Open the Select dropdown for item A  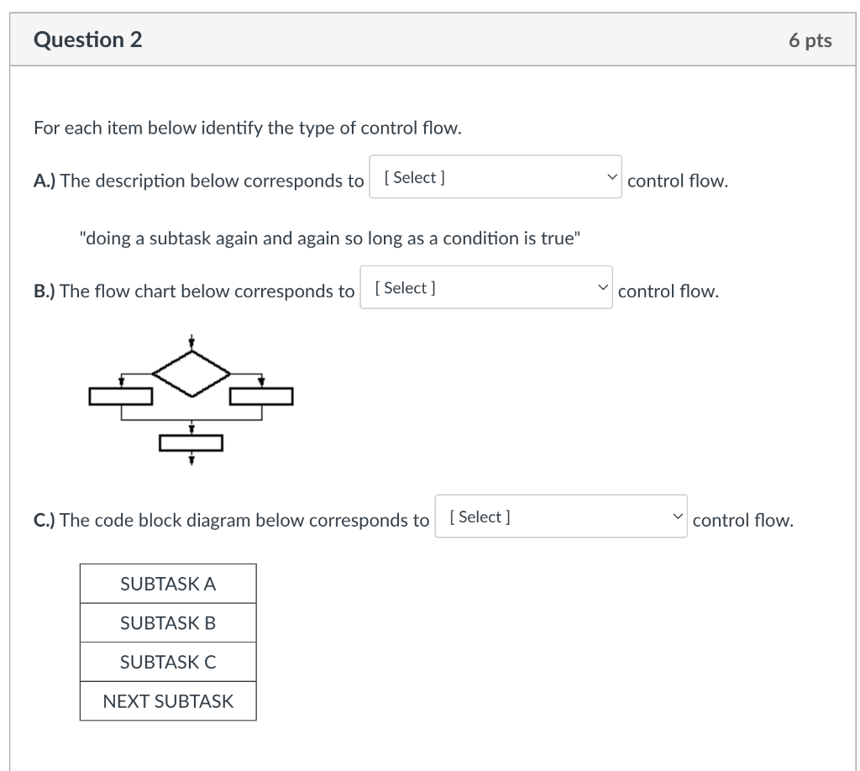496,177
